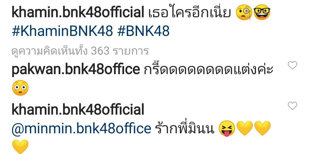This screenshot has height=154, width=310.
Task: Click the caption text เธอใครอีกเนี่ย
Action: click(x=189, y=12)
